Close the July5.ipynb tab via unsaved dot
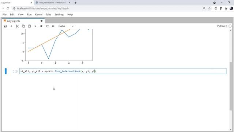Viewport: 234px width, 132px height. click(41, 21)
